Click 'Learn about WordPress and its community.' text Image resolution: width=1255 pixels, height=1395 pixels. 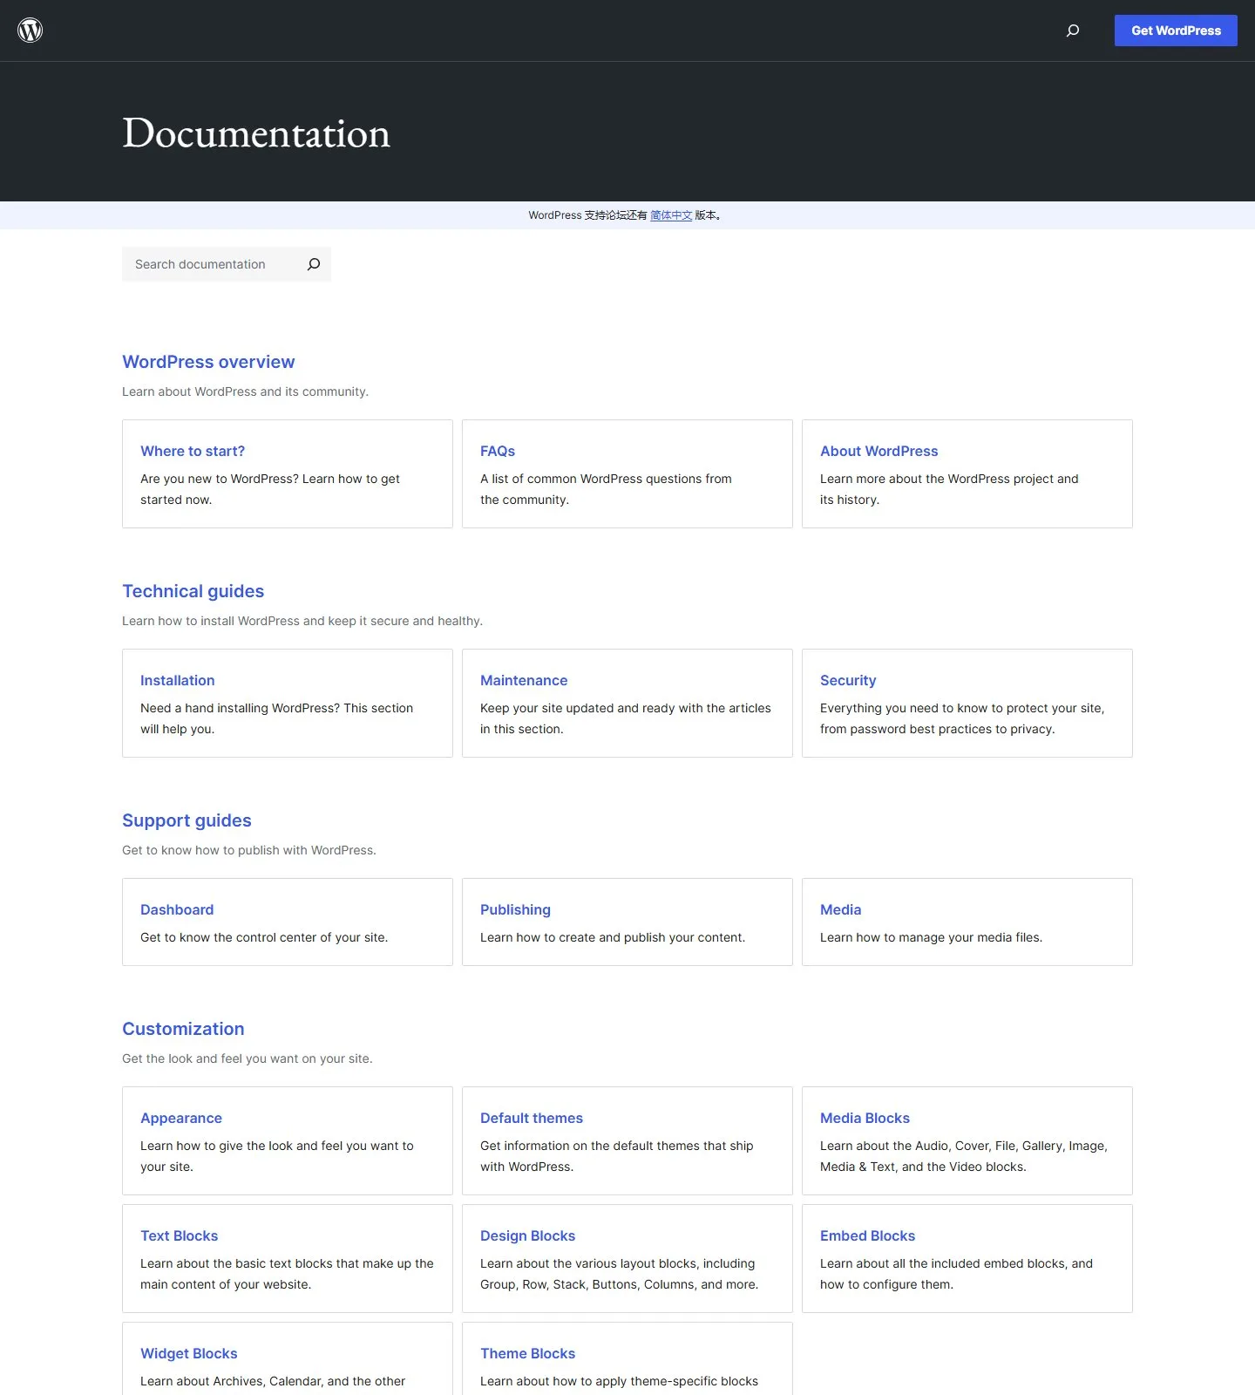(x=245, y=391)
